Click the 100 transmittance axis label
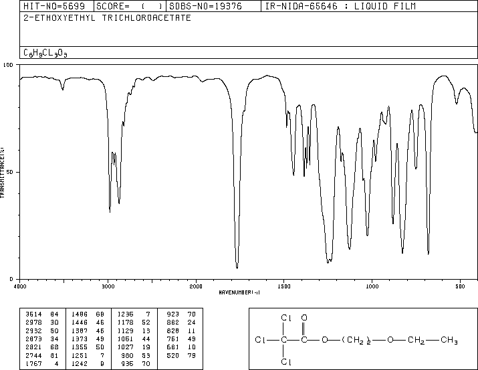This screenshot has height=370, width=478. tap(8, 65)
